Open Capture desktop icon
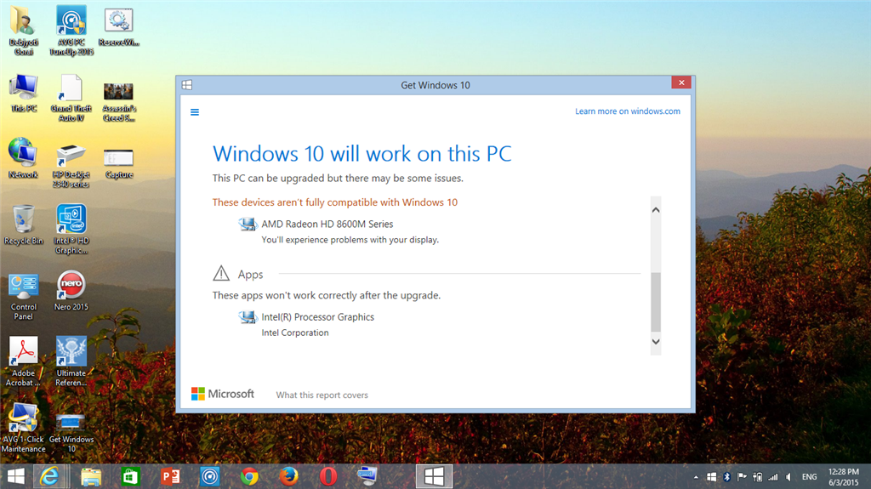This screenshot has width=871, height=489. pos(118,164)
